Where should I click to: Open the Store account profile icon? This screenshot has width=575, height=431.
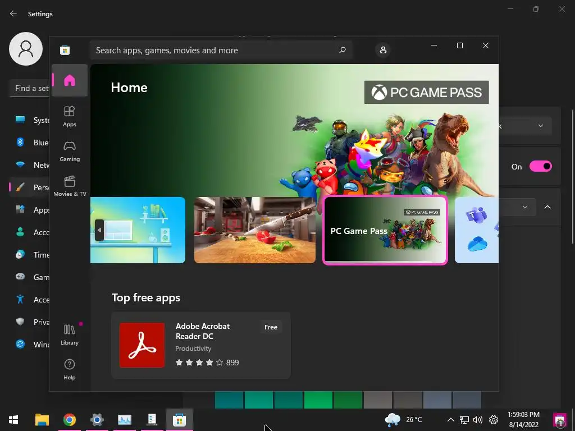[x=383, y=50]
